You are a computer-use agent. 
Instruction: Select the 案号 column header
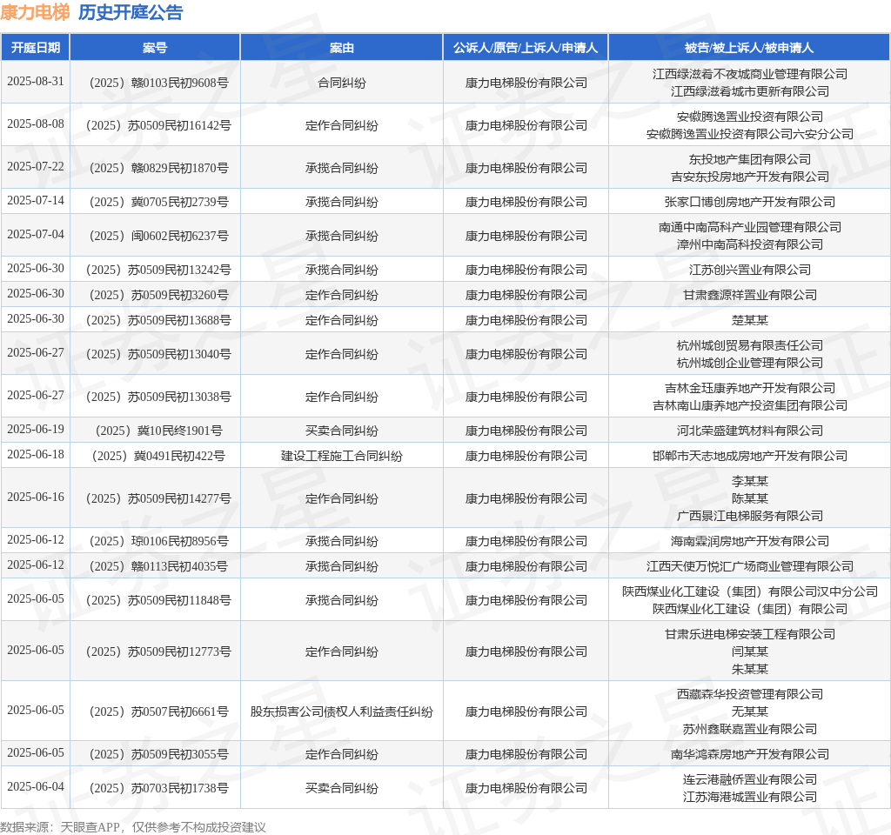pos(155,48)
